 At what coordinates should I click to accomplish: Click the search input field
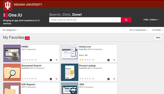point(85,20)
